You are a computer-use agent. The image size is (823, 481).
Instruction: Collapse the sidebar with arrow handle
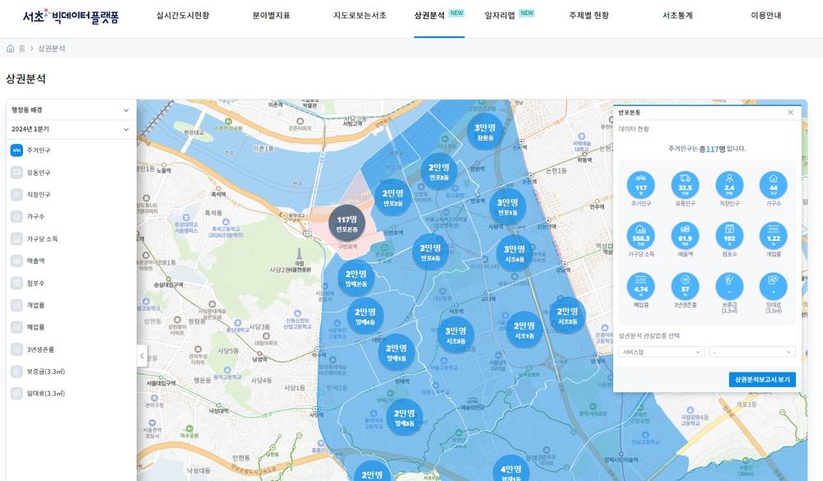pos(142,356)
